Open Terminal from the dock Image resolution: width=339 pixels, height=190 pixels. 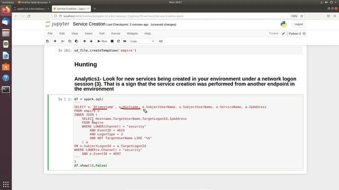(6, 89)
